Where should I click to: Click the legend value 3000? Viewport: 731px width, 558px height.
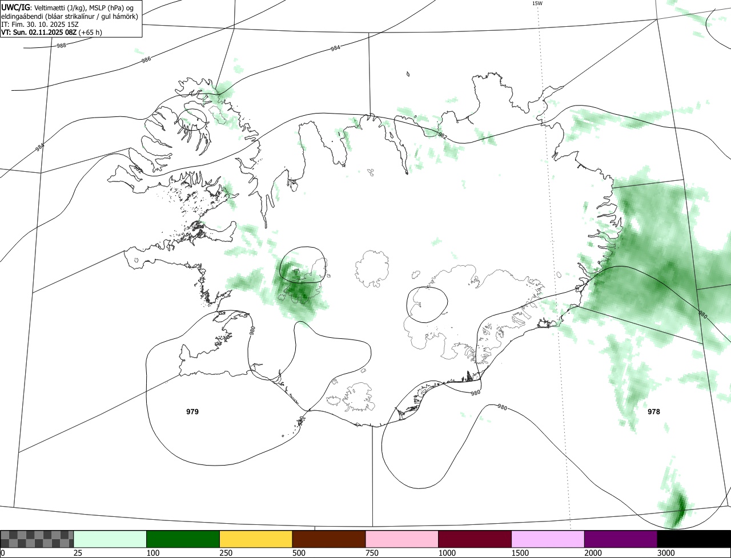point(666,553)
